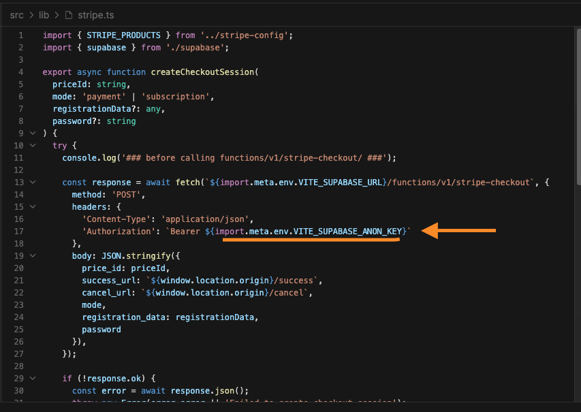Collapse the try block at line 10
Image resolution: width=581 pixels, height=412 pixels.
pos(33,145)
